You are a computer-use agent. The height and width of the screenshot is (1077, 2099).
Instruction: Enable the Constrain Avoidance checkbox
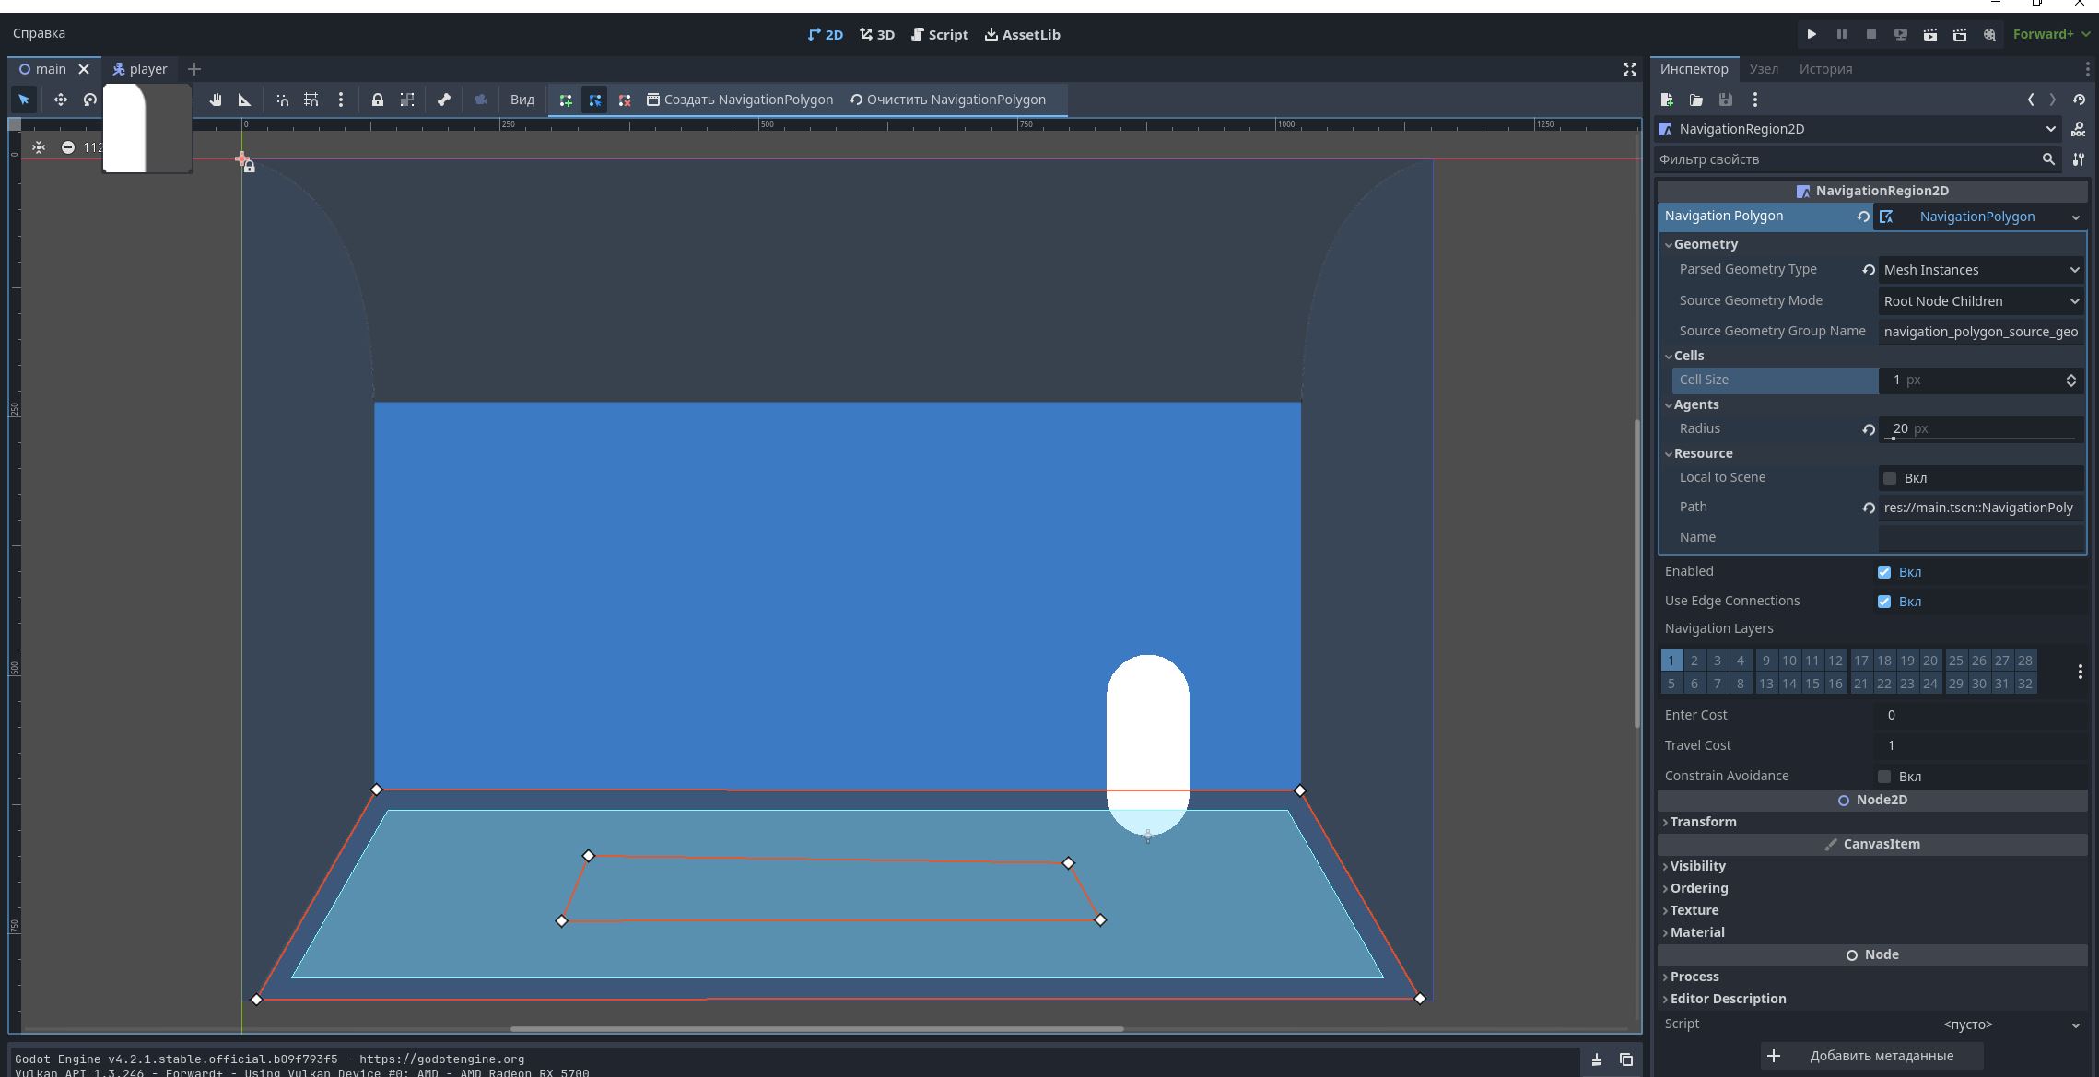point(1883,777)
